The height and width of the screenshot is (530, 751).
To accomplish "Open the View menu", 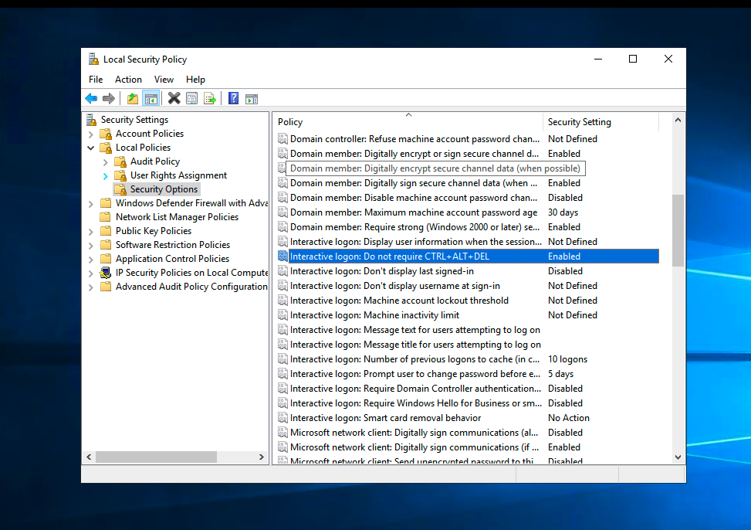I will 164,79.
